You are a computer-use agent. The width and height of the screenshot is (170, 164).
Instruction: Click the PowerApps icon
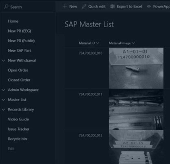click(149, 7)
